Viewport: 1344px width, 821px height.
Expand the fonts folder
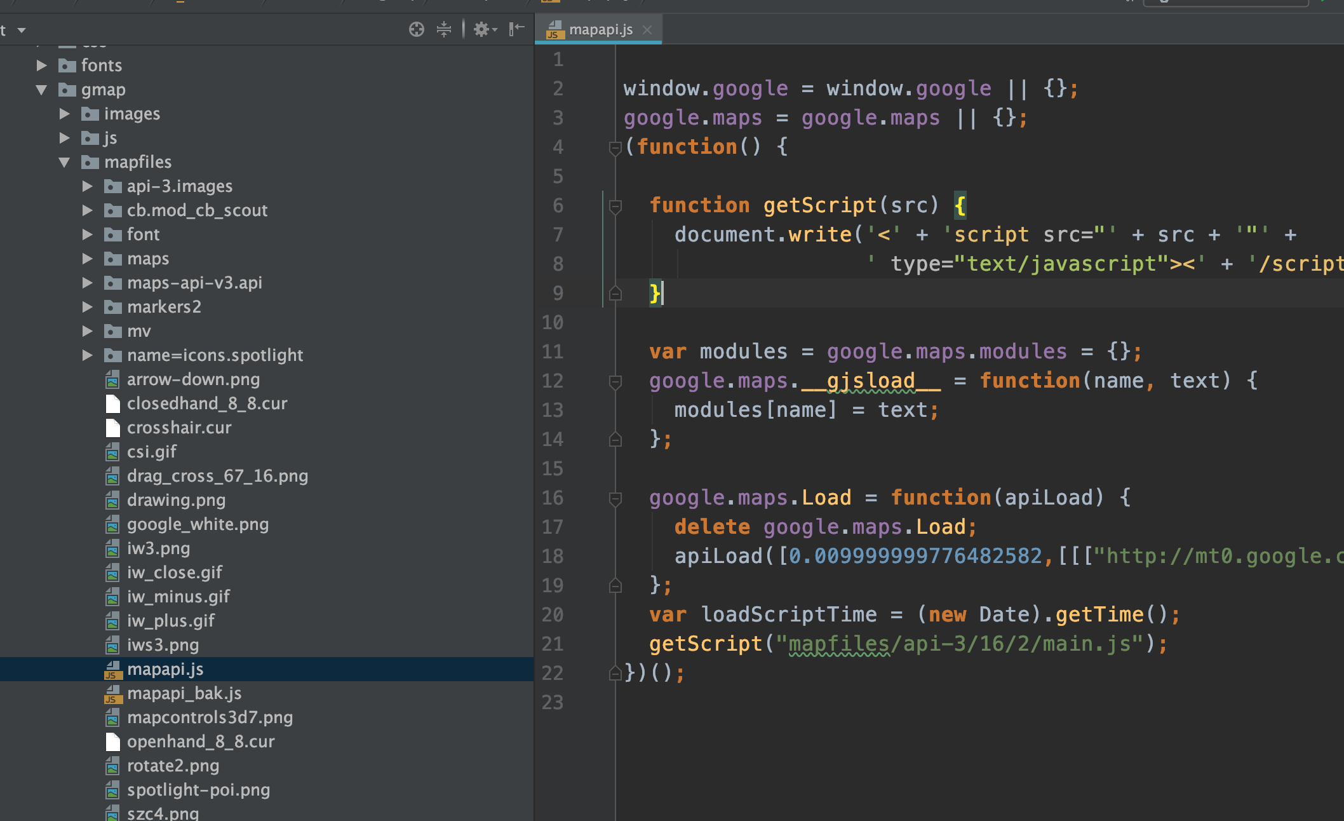(x=42, y=65)
